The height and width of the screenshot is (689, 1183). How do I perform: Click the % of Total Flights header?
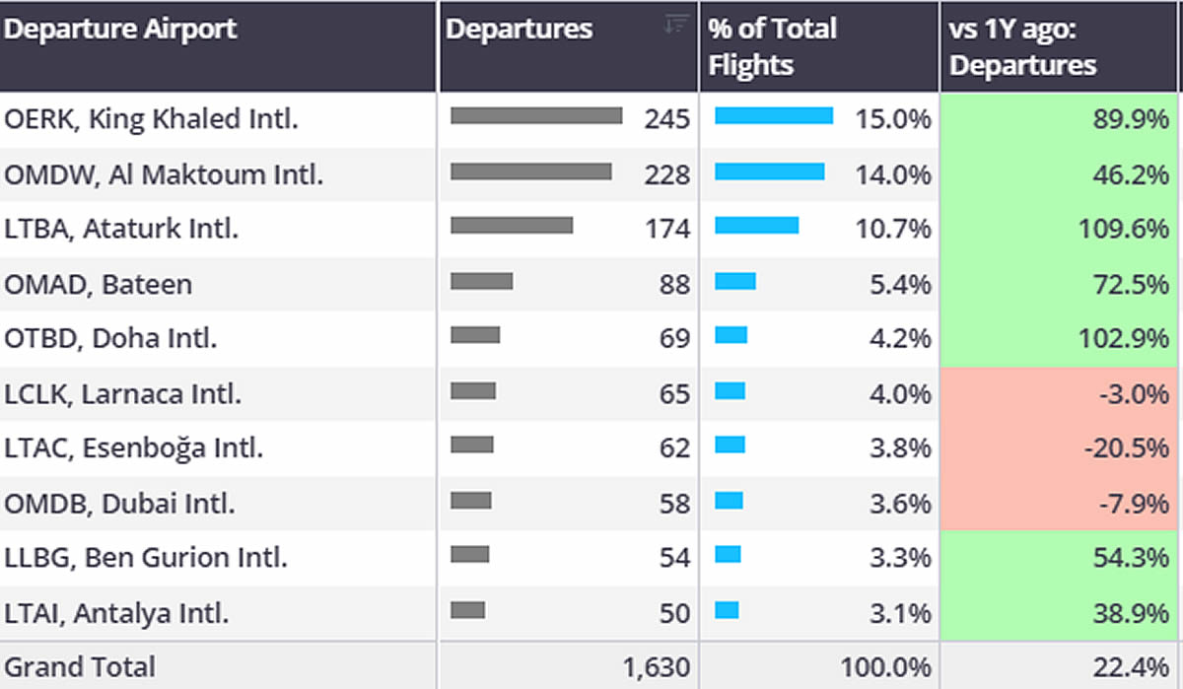click(772, 46)
